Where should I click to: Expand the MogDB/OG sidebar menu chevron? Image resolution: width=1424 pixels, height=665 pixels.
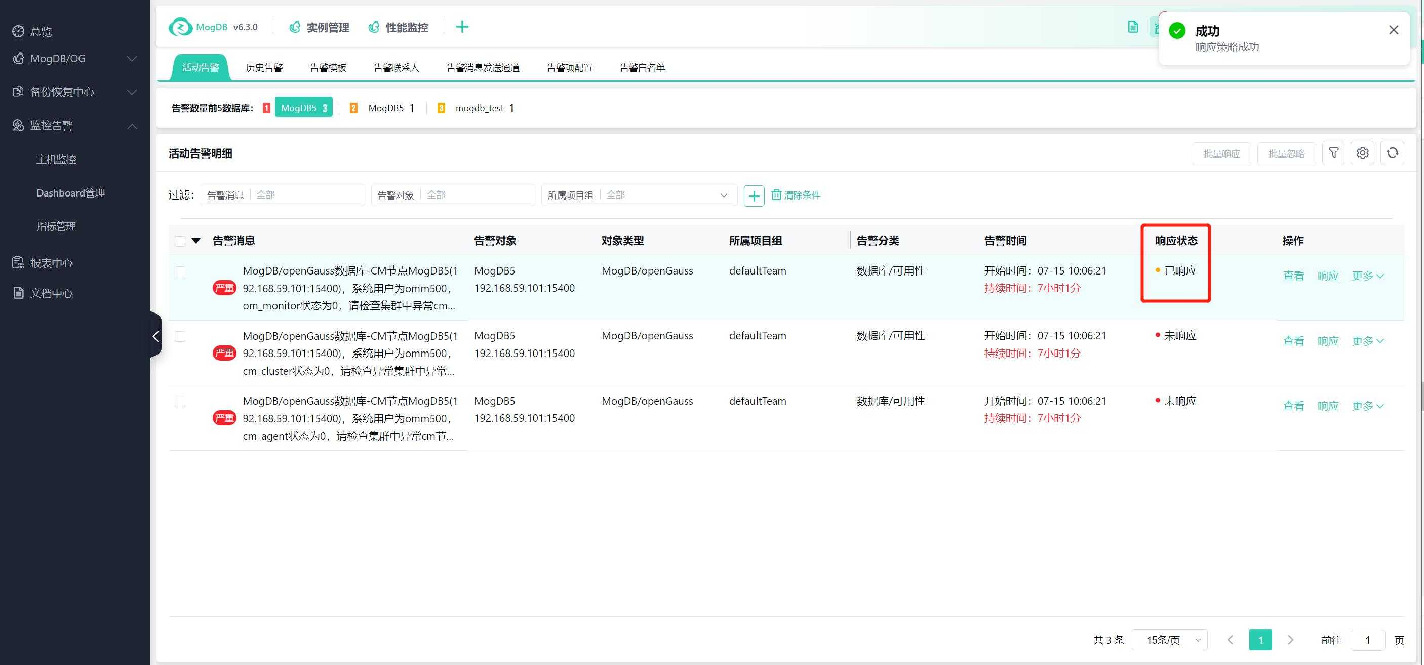point(132,59)
